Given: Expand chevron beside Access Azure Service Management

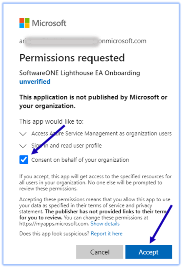Looking at the screenshot, I should click(x=23, y=134).
